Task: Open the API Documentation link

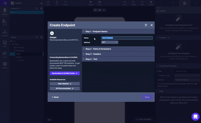Action: click(65, 89)
